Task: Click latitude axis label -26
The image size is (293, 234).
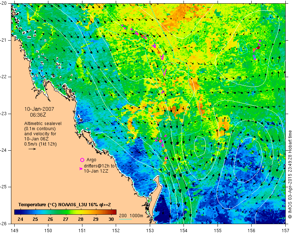Action: 3,223
